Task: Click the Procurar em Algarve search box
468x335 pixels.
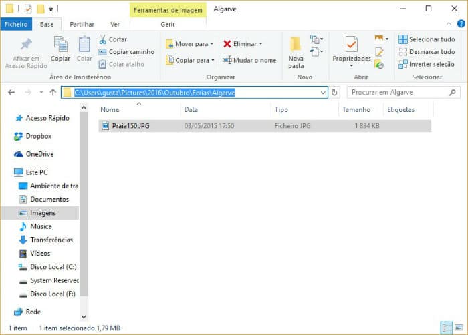Action: 403,92
